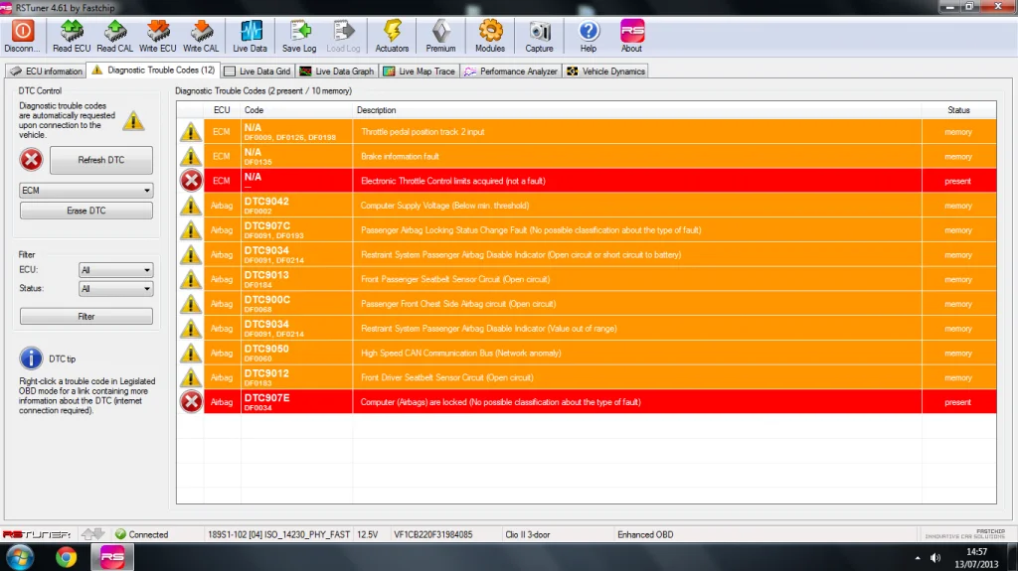
Task: Switch to the Live Data Grid tab
Action: tap(257, 71)
